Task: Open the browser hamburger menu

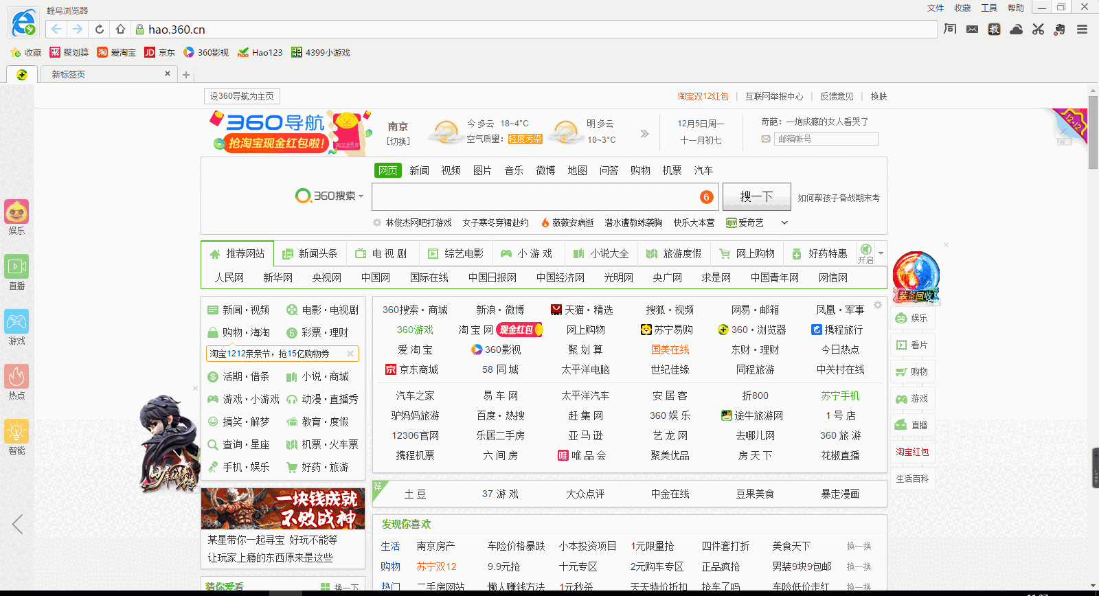Action: click(1082, 29)
